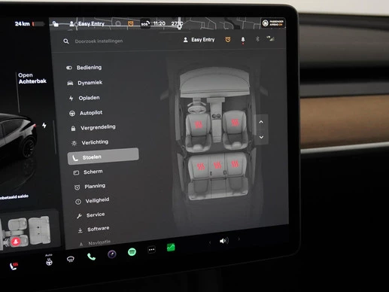Open the Vergrendeling settings
Screen dimensions: 389x292
point(93,128)
